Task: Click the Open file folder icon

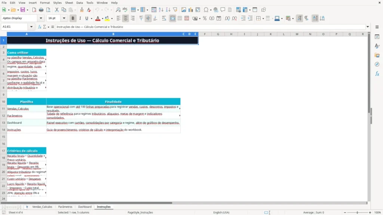Action: point(13,10)
